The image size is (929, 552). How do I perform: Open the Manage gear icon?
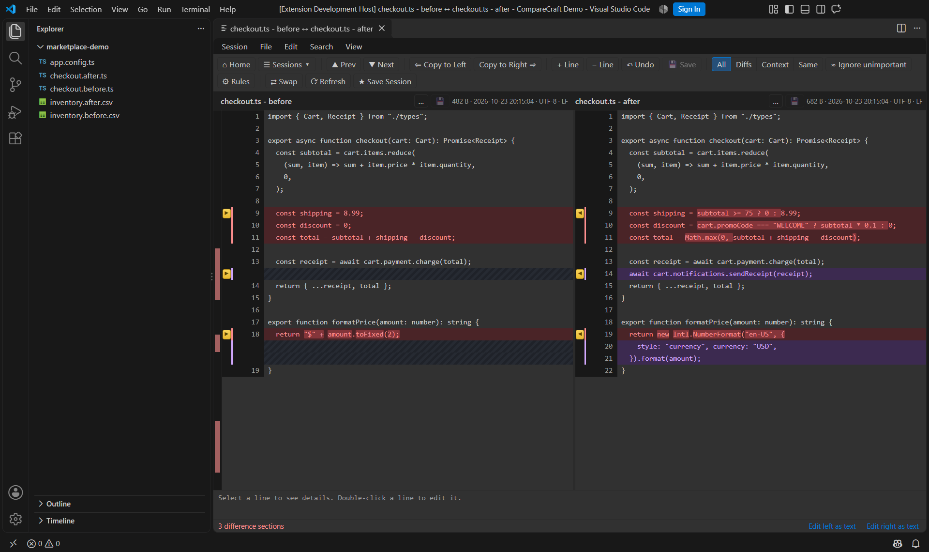[x=15, y=519]
